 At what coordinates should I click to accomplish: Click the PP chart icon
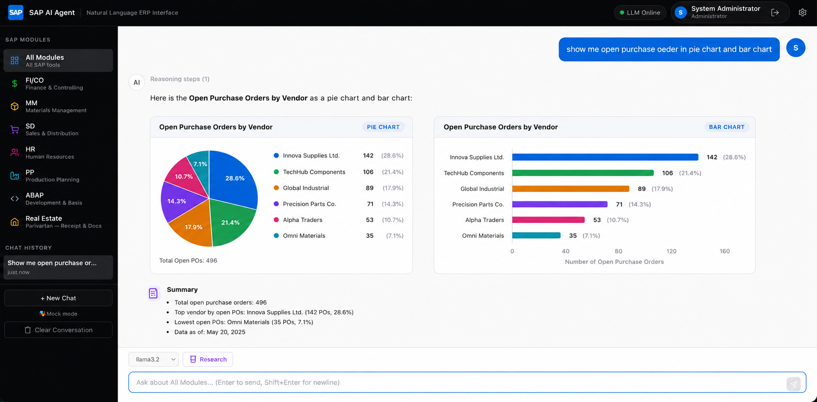coord(15,175)
